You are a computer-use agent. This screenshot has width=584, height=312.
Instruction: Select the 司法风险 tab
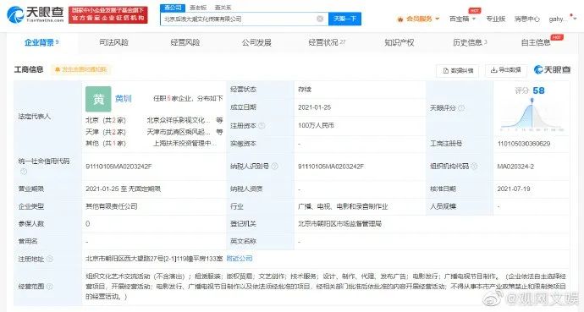click(x=113, y=42)
